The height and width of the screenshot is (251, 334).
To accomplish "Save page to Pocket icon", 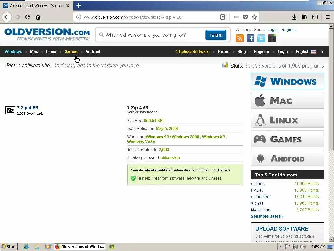I will pos(245,17).
